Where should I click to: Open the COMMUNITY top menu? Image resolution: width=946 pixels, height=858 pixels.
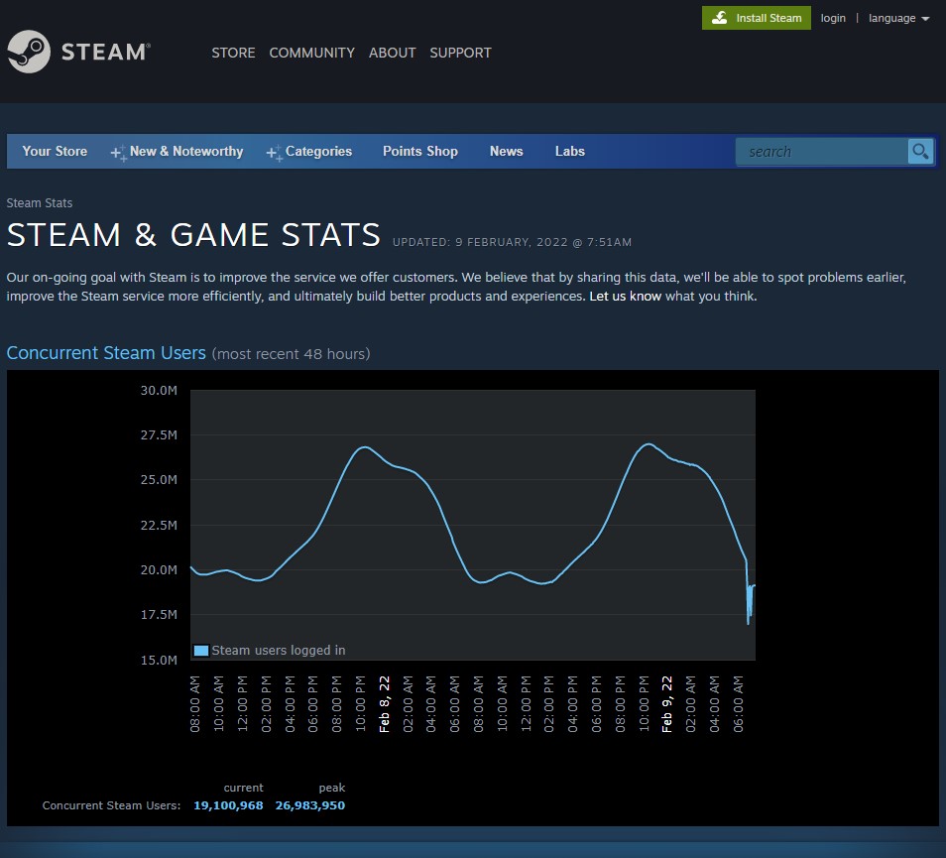(312, 54)
